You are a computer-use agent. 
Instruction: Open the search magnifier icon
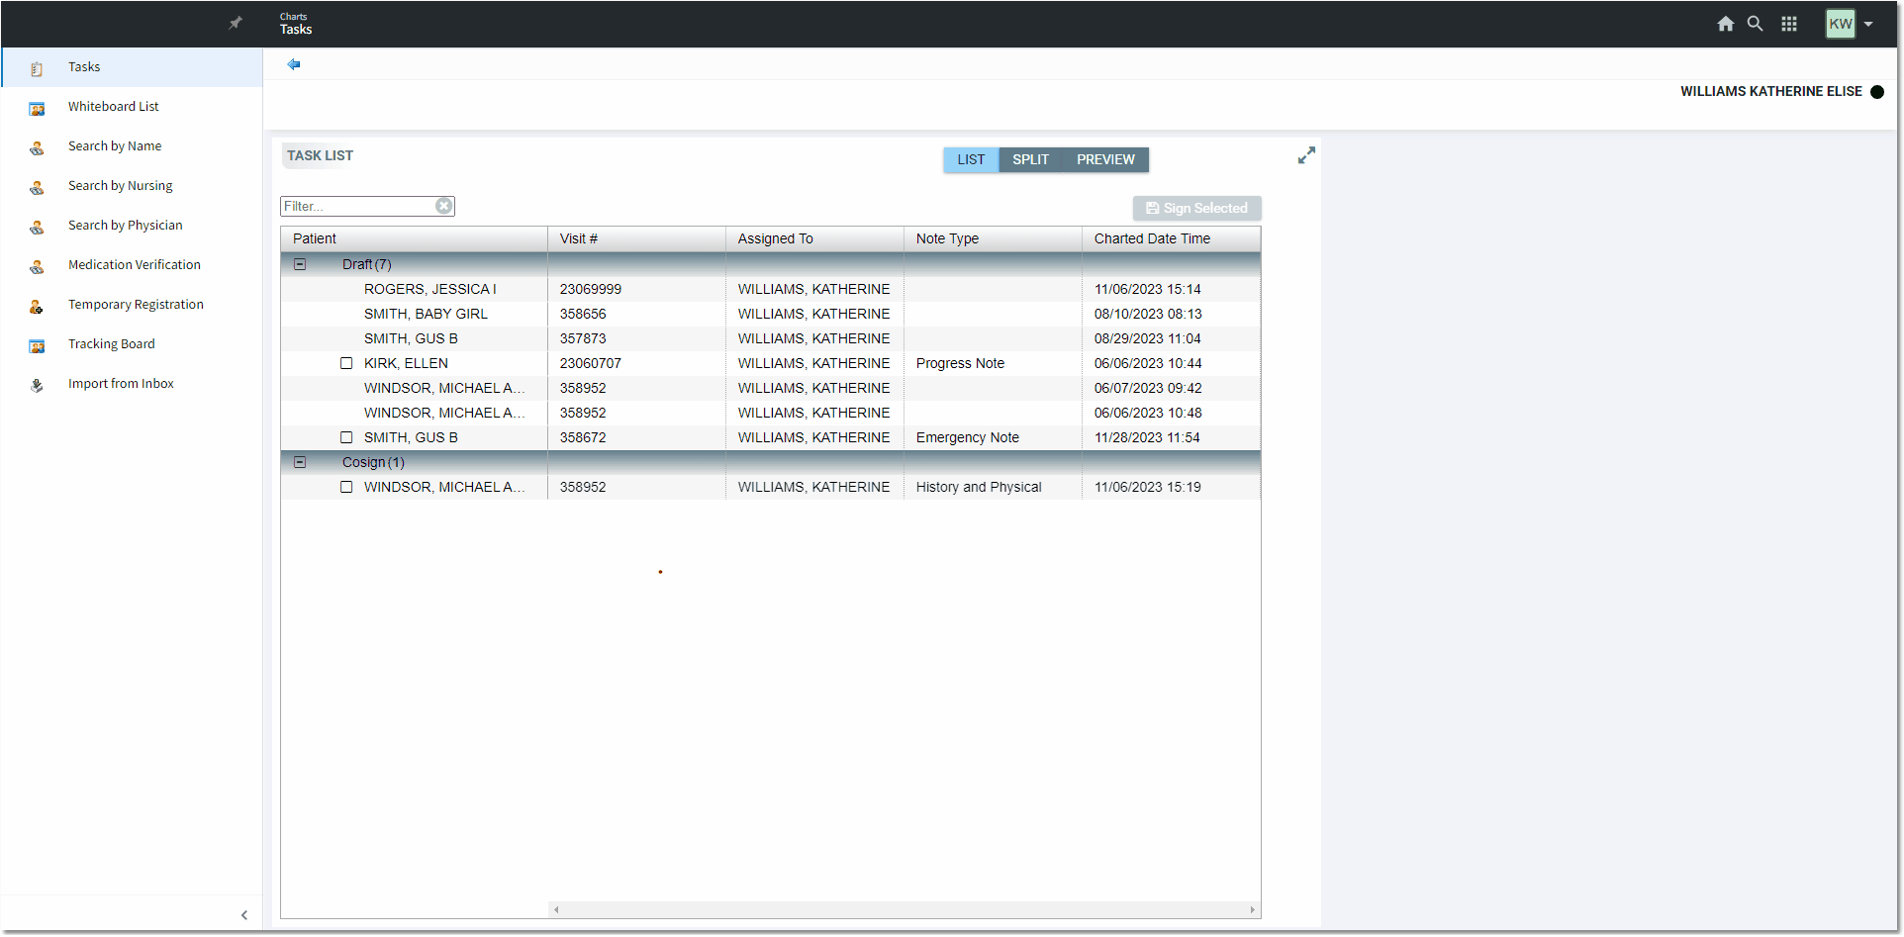(x=1755, y=24)
